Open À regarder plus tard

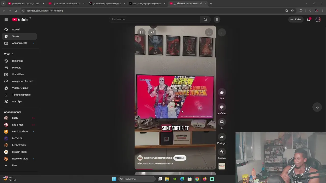tap(19, 81)
